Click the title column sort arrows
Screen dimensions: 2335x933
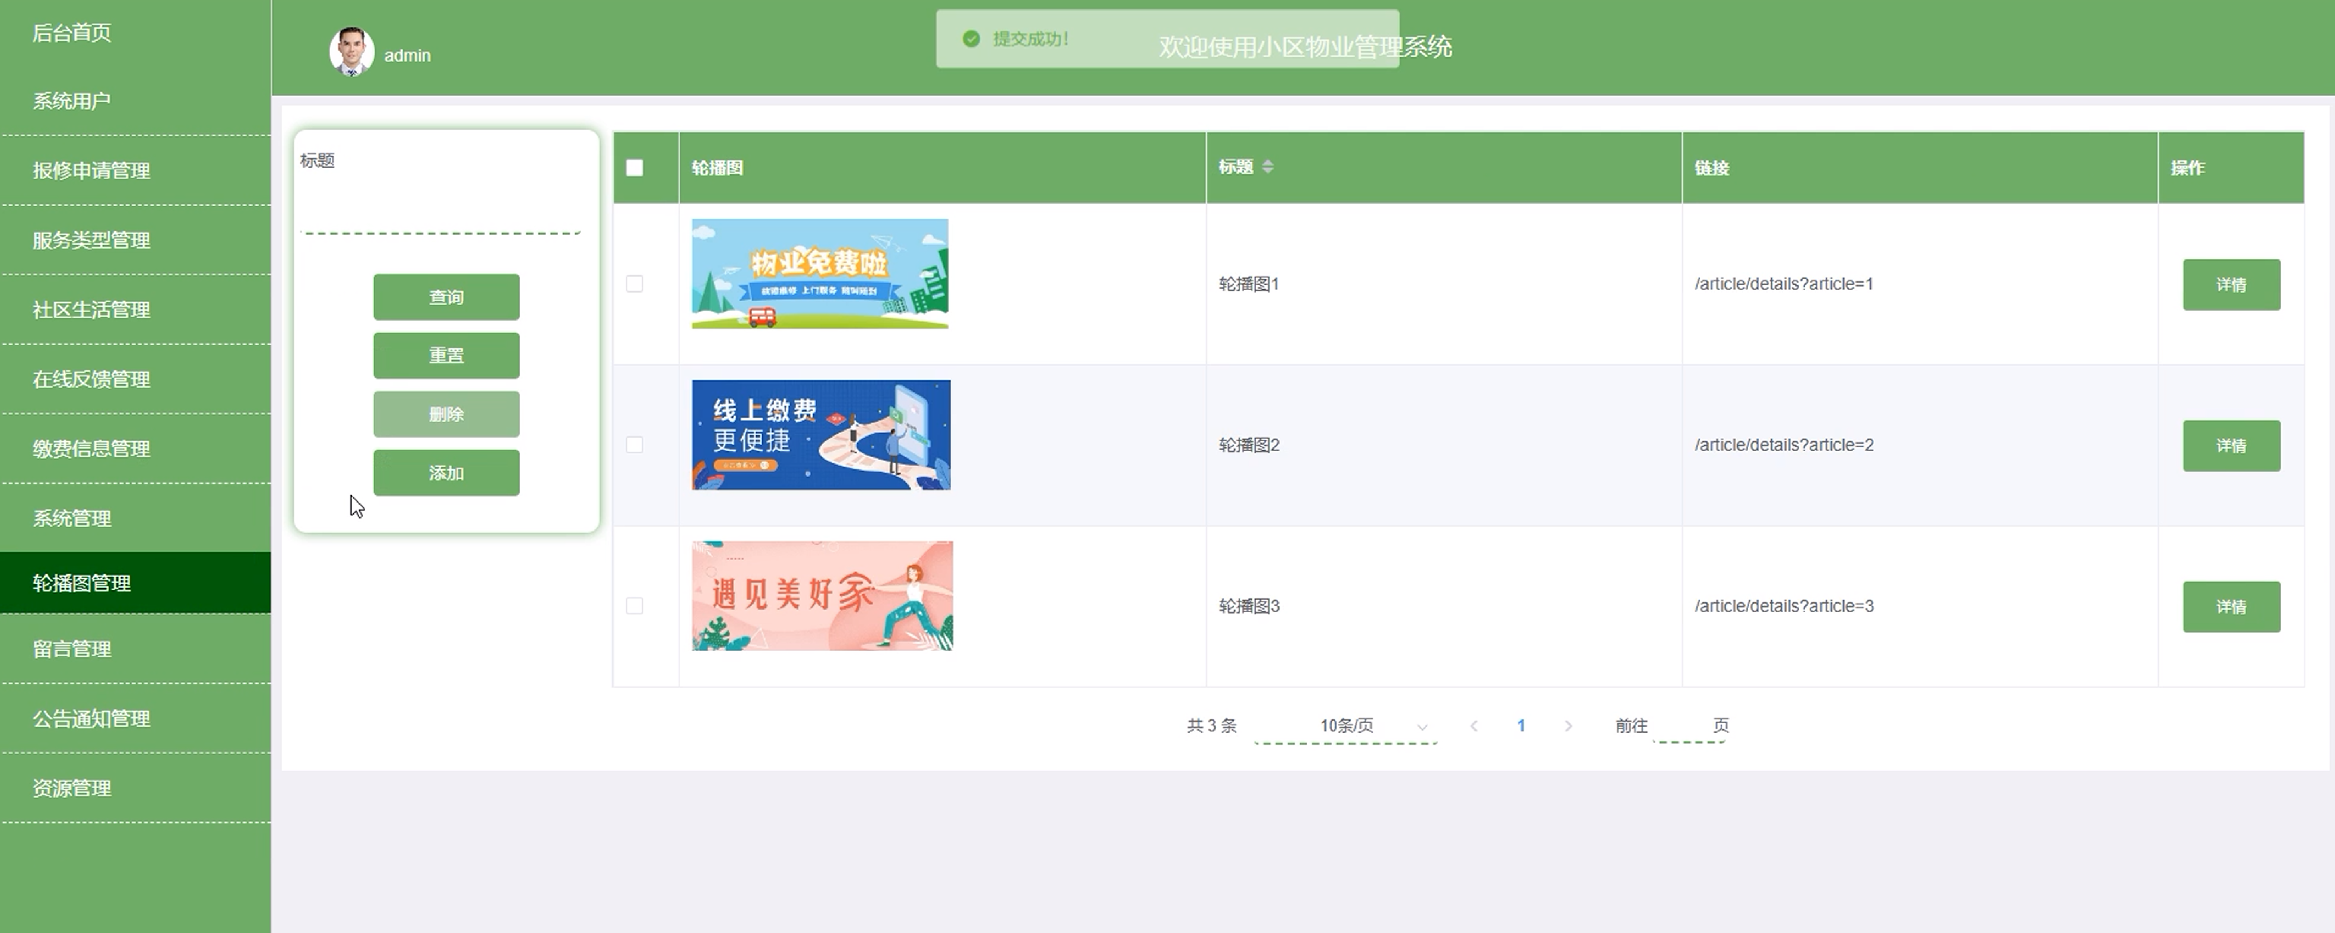point(1267,167)
